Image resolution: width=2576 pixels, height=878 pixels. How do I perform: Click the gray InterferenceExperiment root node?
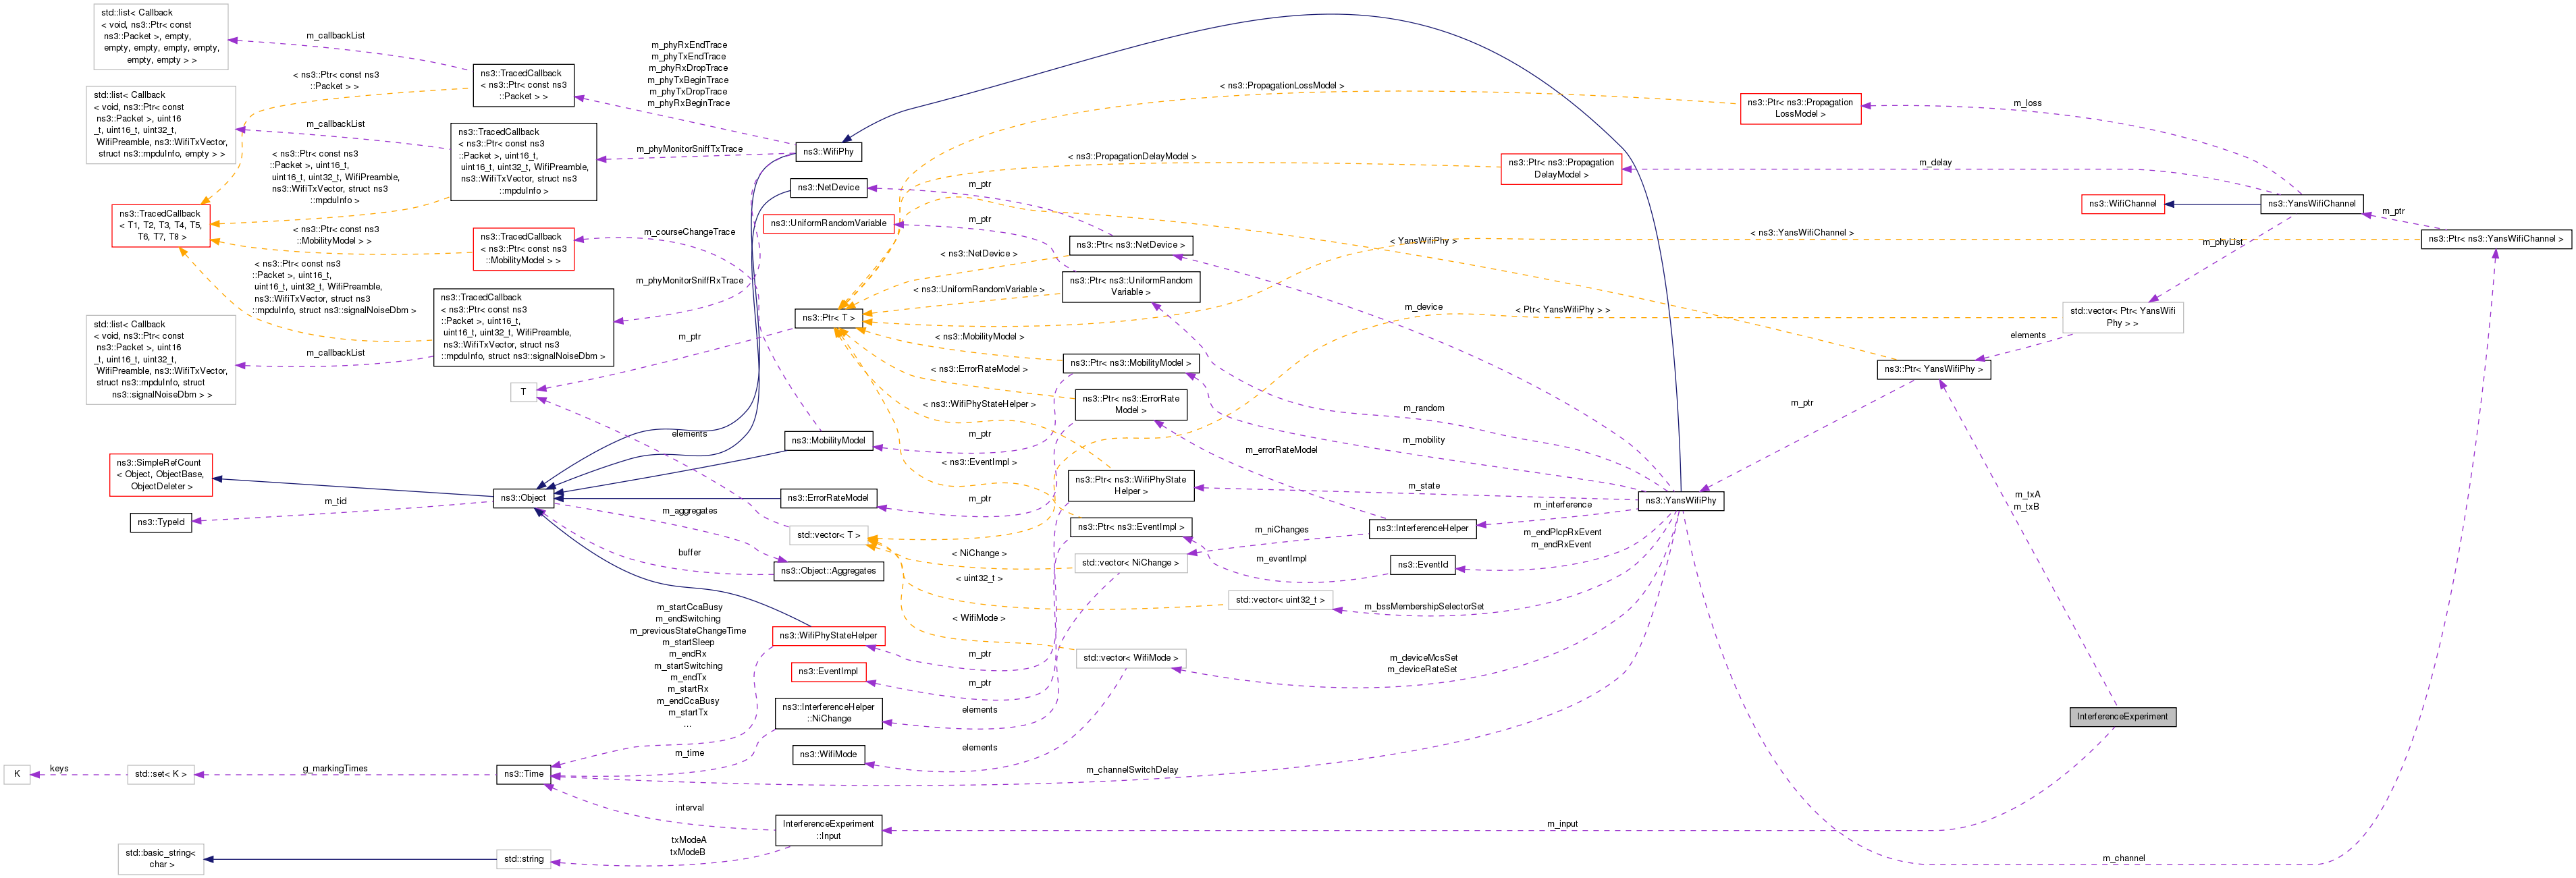[x=2122, y=717]
